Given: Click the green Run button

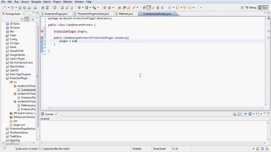Looking at the screenshot, I should 87,8.
